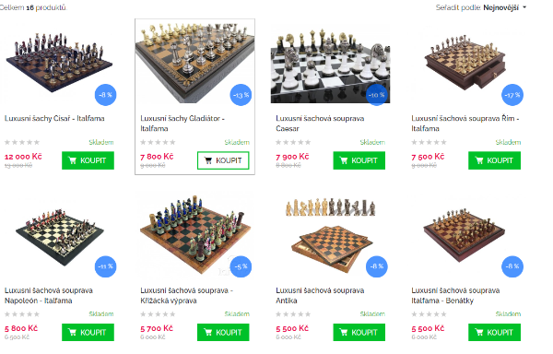Open Luxusní šachová souprava Antika title link
553x354 pixels.
tap(320, 296)
